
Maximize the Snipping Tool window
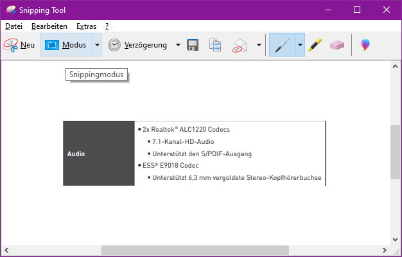pos(357,10)
